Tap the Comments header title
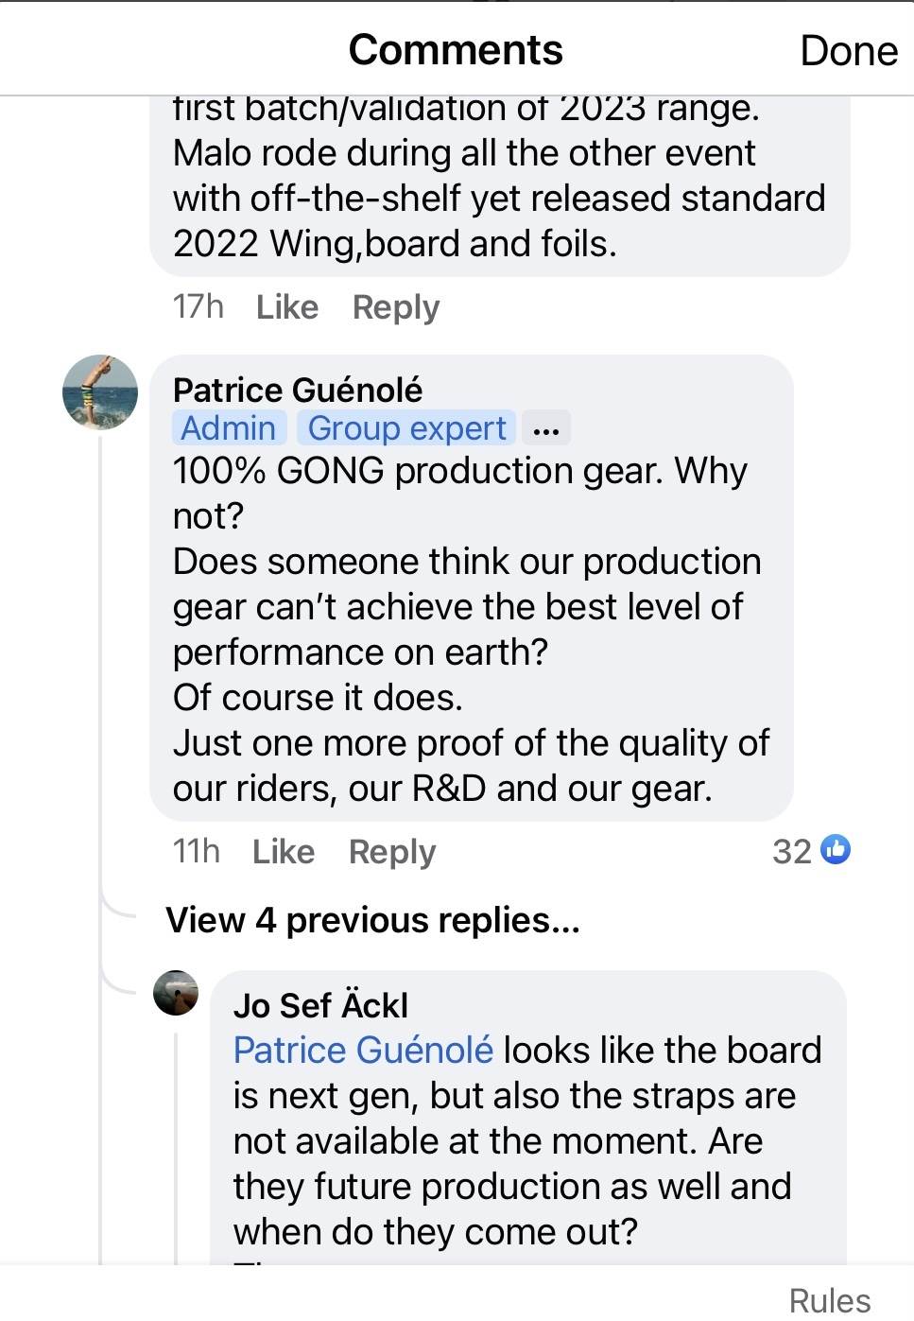914x1321 pixels. pyautogui.click(x=456, y=50)
